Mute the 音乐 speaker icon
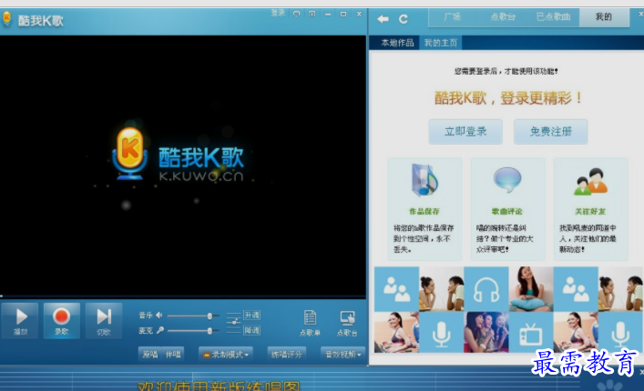Image resolution: width=644 pixels, height=391 pixels. [x=158, y=315]
